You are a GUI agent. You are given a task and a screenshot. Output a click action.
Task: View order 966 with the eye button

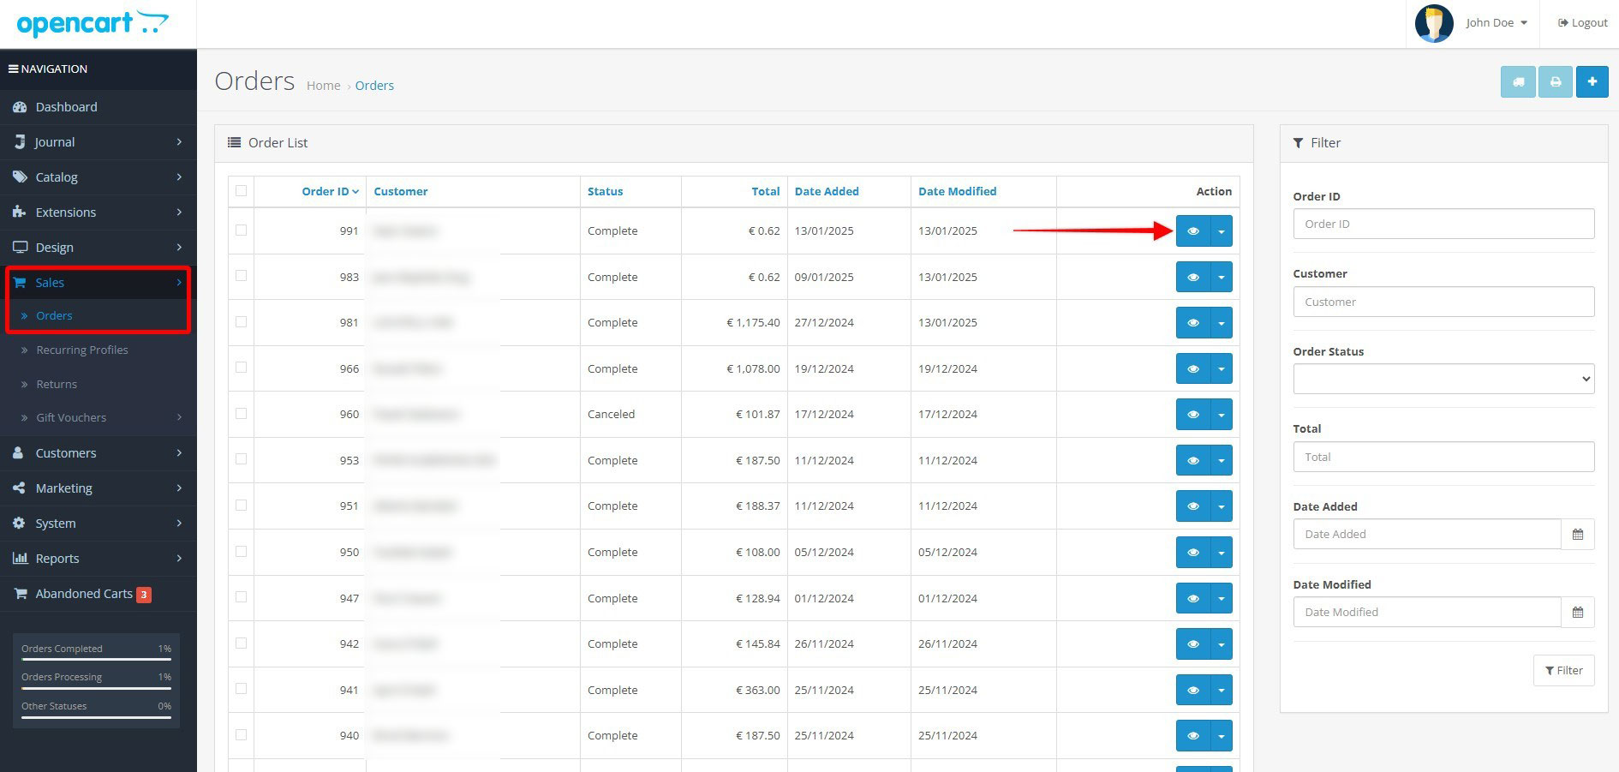tap(1193, 368)
